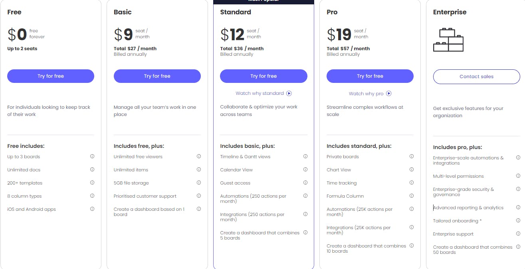Viewport: 525px width, 269px height.
Task: Click info icon next to Formula Column
Action: click(412, 196)
